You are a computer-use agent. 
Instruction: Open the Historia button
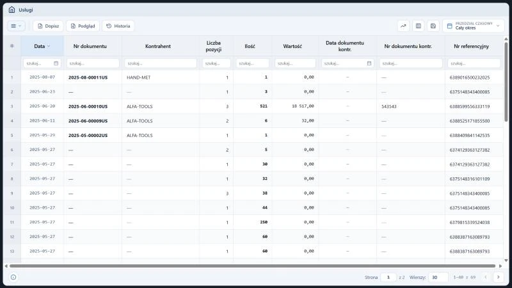(118, 26)
